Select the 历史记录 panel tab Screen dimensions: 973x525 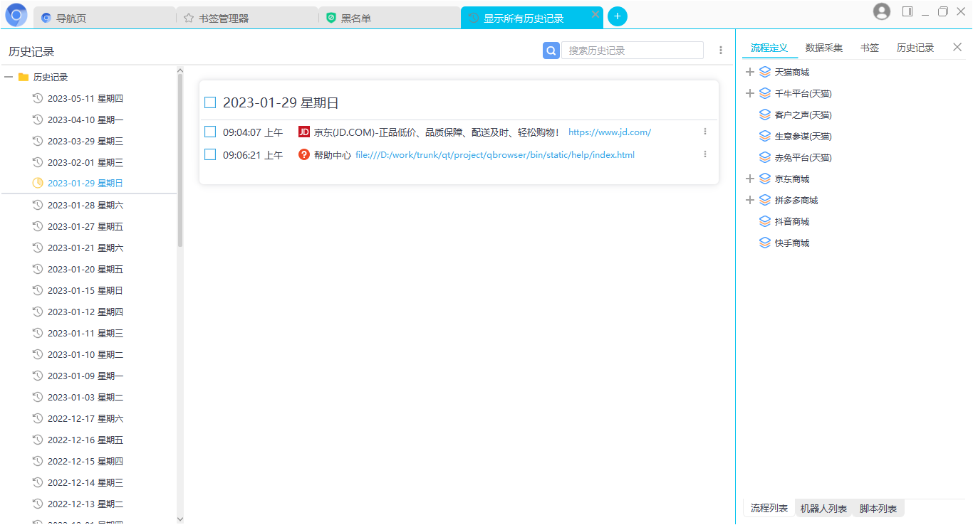tap(915, 48)
